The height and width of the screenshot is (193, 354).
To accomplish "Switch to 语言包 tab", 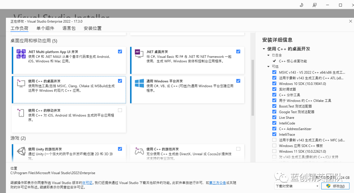I will pos(69,28).
